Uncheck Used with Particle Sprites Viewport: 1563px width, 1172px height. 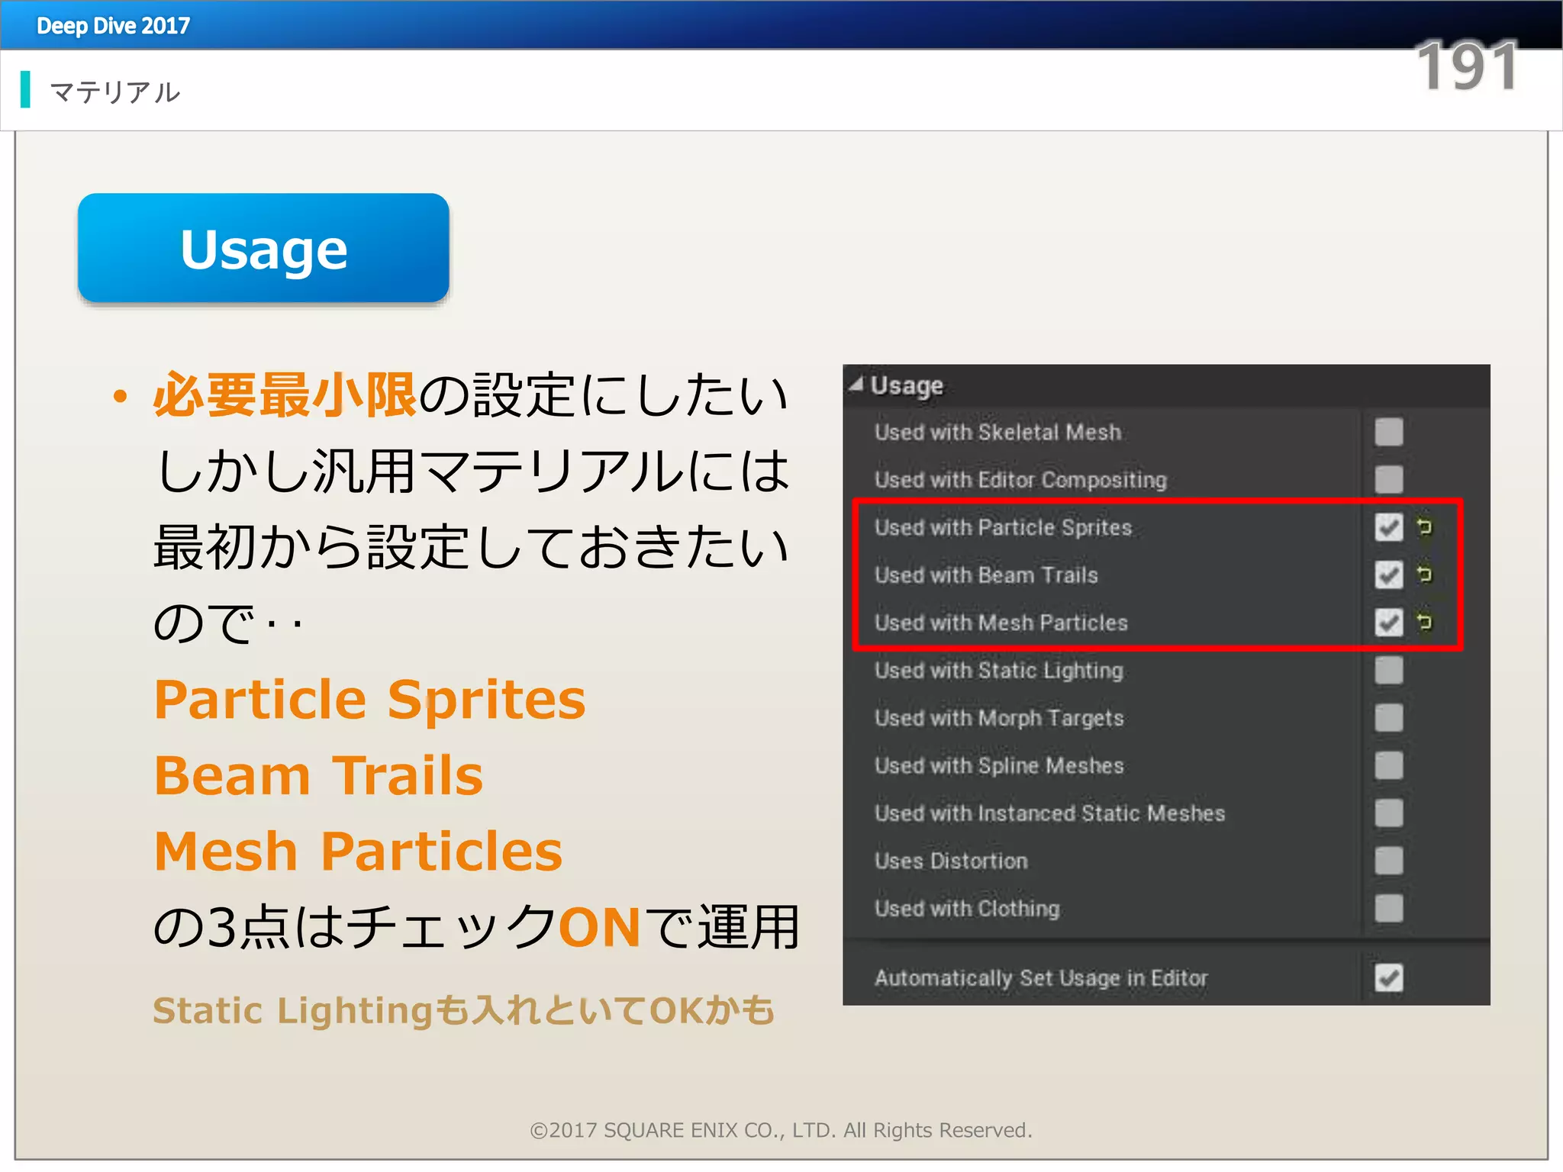pos(1388,527)
